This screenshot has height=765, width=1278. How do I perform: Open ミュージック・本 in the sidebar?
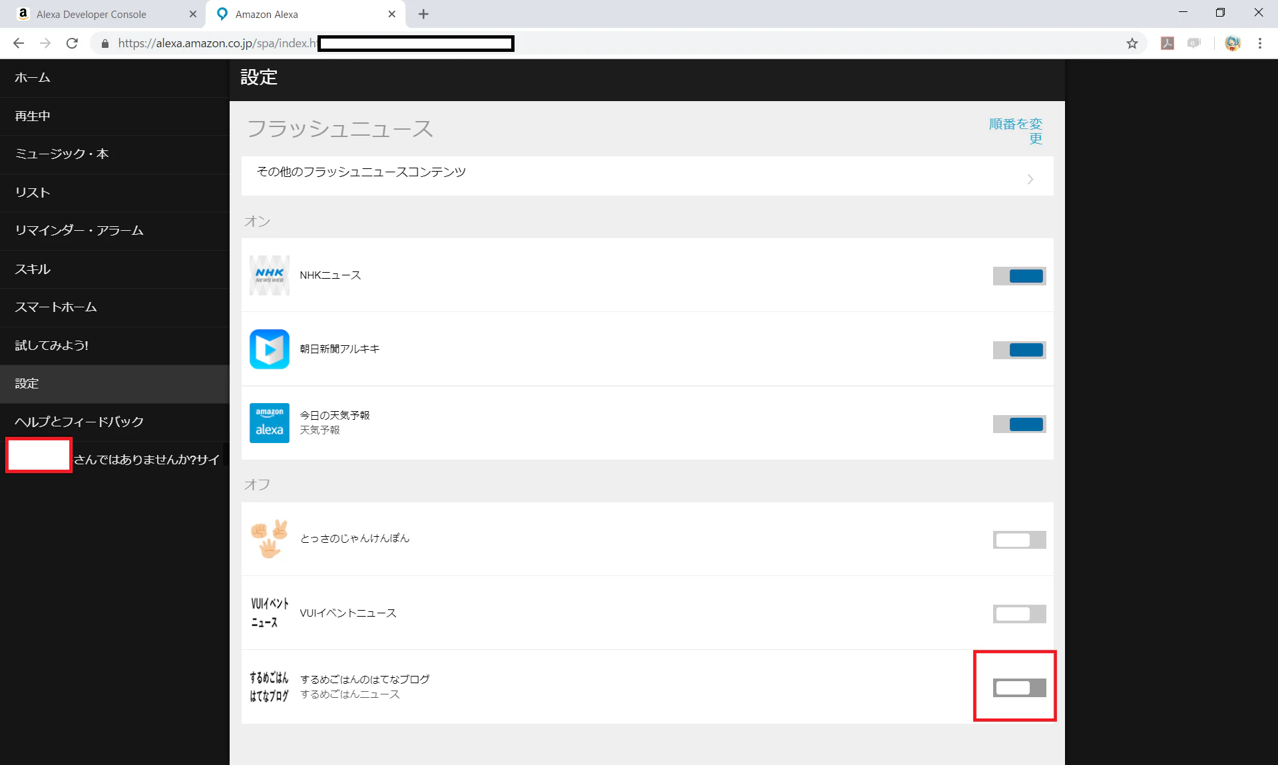pyautogui.click(x=114, y=154)
